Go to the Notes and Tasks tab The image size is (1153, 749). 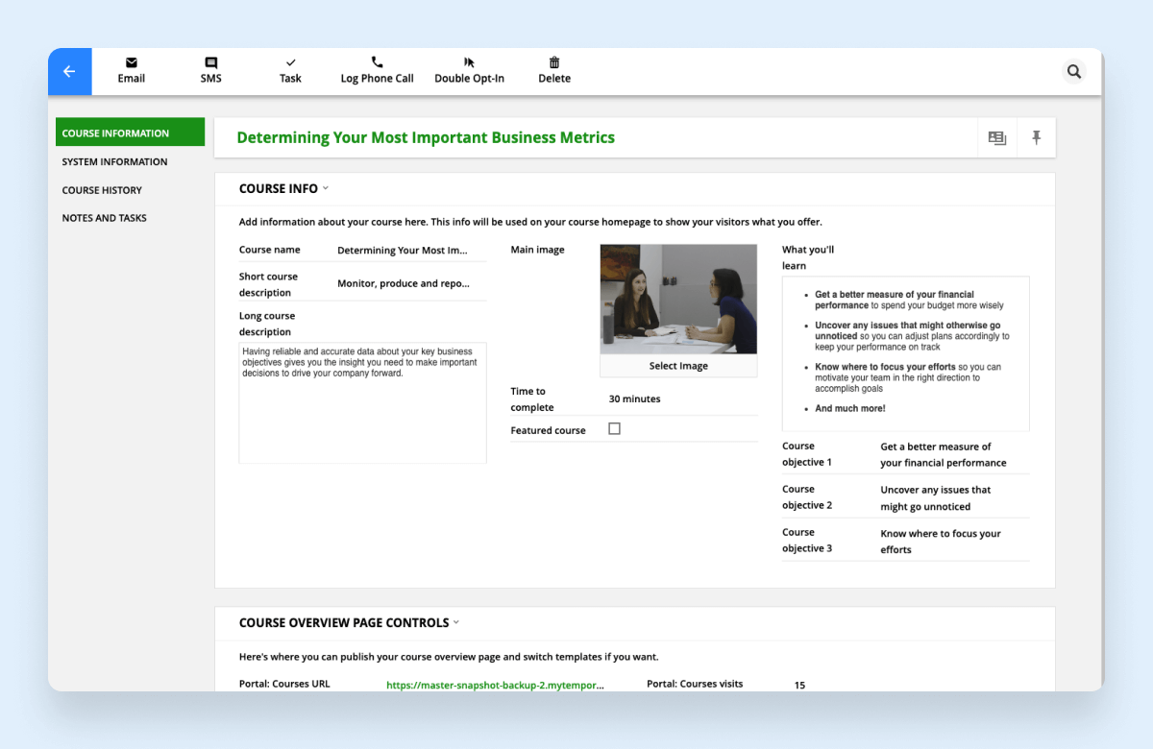coord(105,218)
